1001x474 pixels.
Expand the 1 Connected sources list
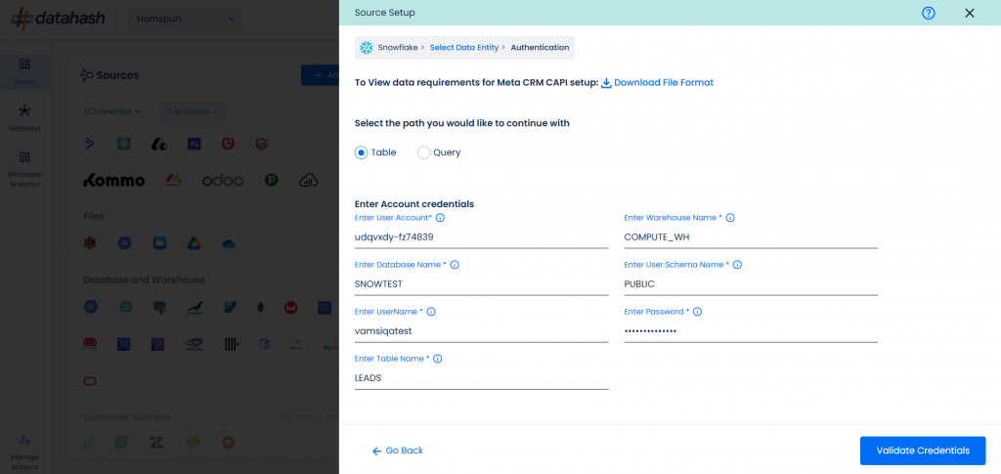(x=112, y=111)
